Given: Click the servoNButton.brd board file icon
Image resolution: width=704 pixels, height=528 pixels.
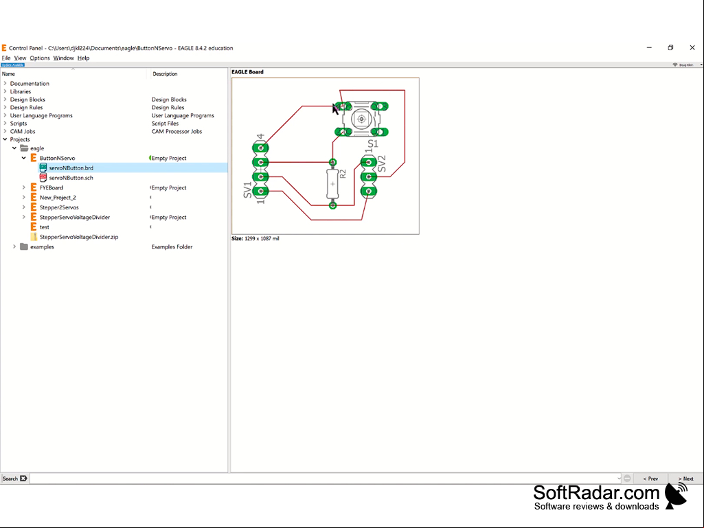Looking at the screenshot, I should click(x=43, y=168).
